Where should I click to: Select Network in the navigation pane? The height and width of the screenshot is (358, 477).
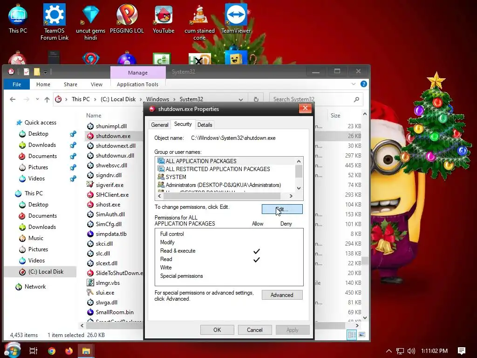(35, 287)
